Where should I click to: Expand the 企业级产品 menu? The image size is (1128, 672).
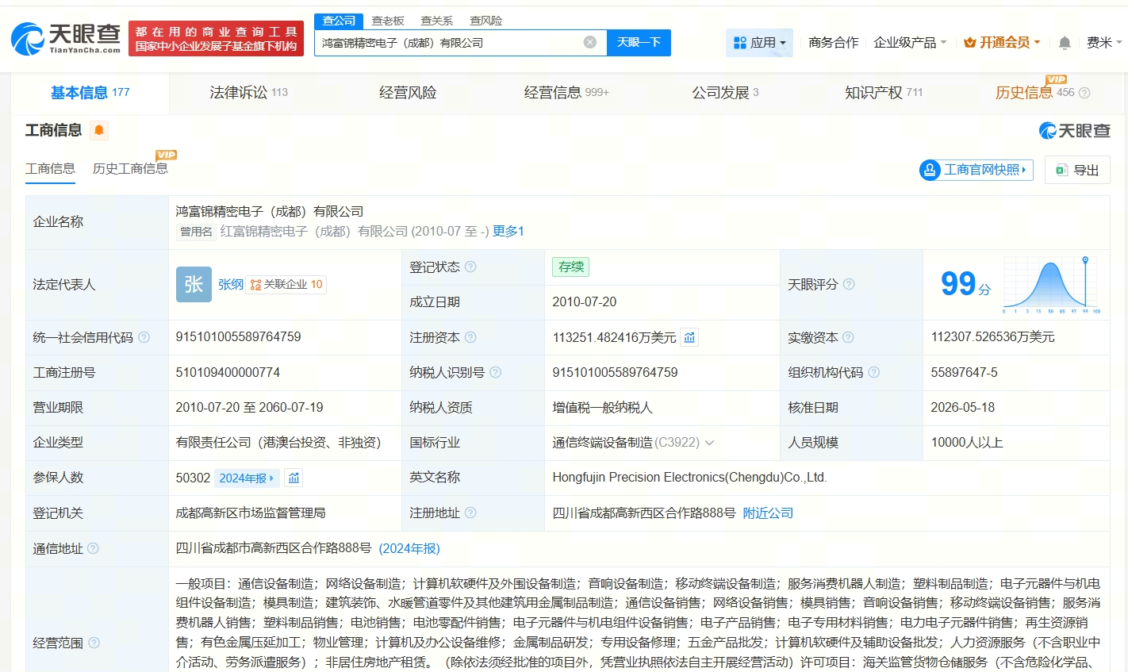tap(910, 43)
